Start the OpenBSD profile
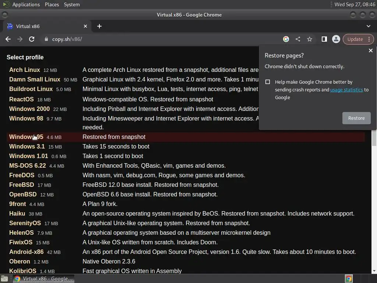 (23, 195)
